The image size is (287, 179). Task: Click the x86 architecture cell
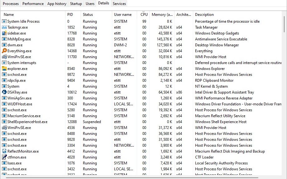pyautogui.click(x=179, y=92)
